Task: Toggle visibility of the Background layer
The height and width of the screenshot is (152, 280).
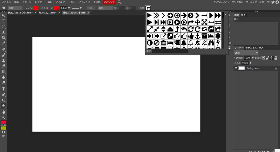Action: [236, 68]
